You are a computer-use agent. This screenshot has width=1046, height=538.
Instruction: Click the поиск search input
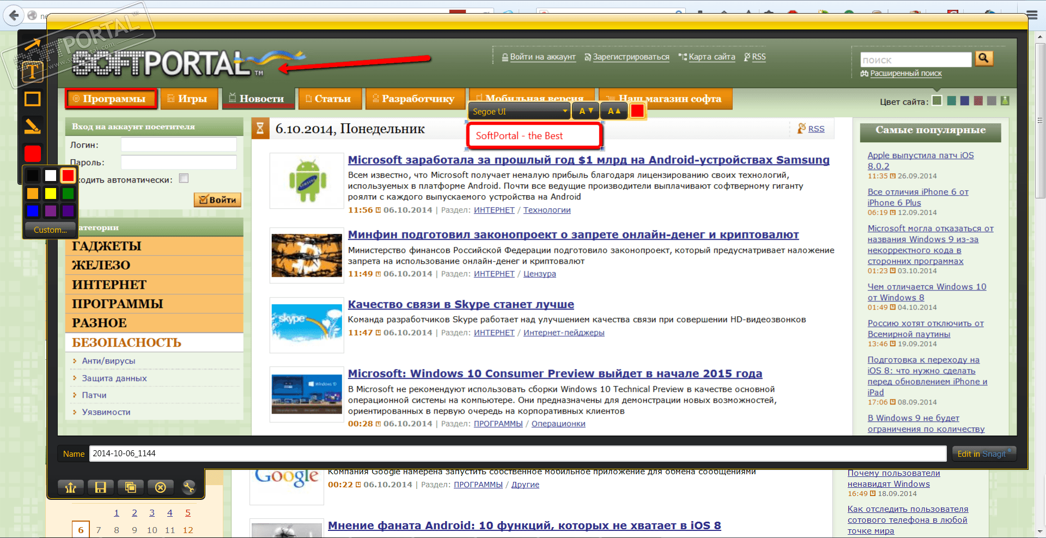[916, 59]
